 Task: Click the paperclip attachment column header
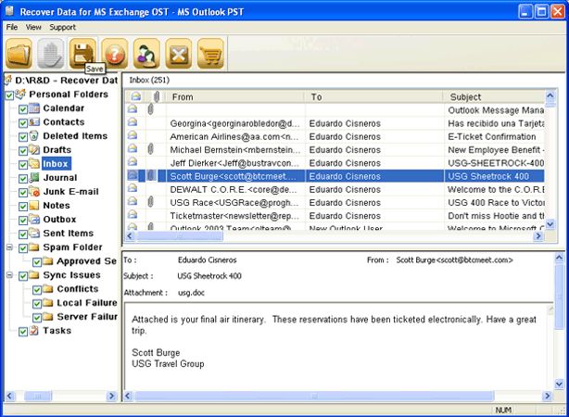point(157,96)
